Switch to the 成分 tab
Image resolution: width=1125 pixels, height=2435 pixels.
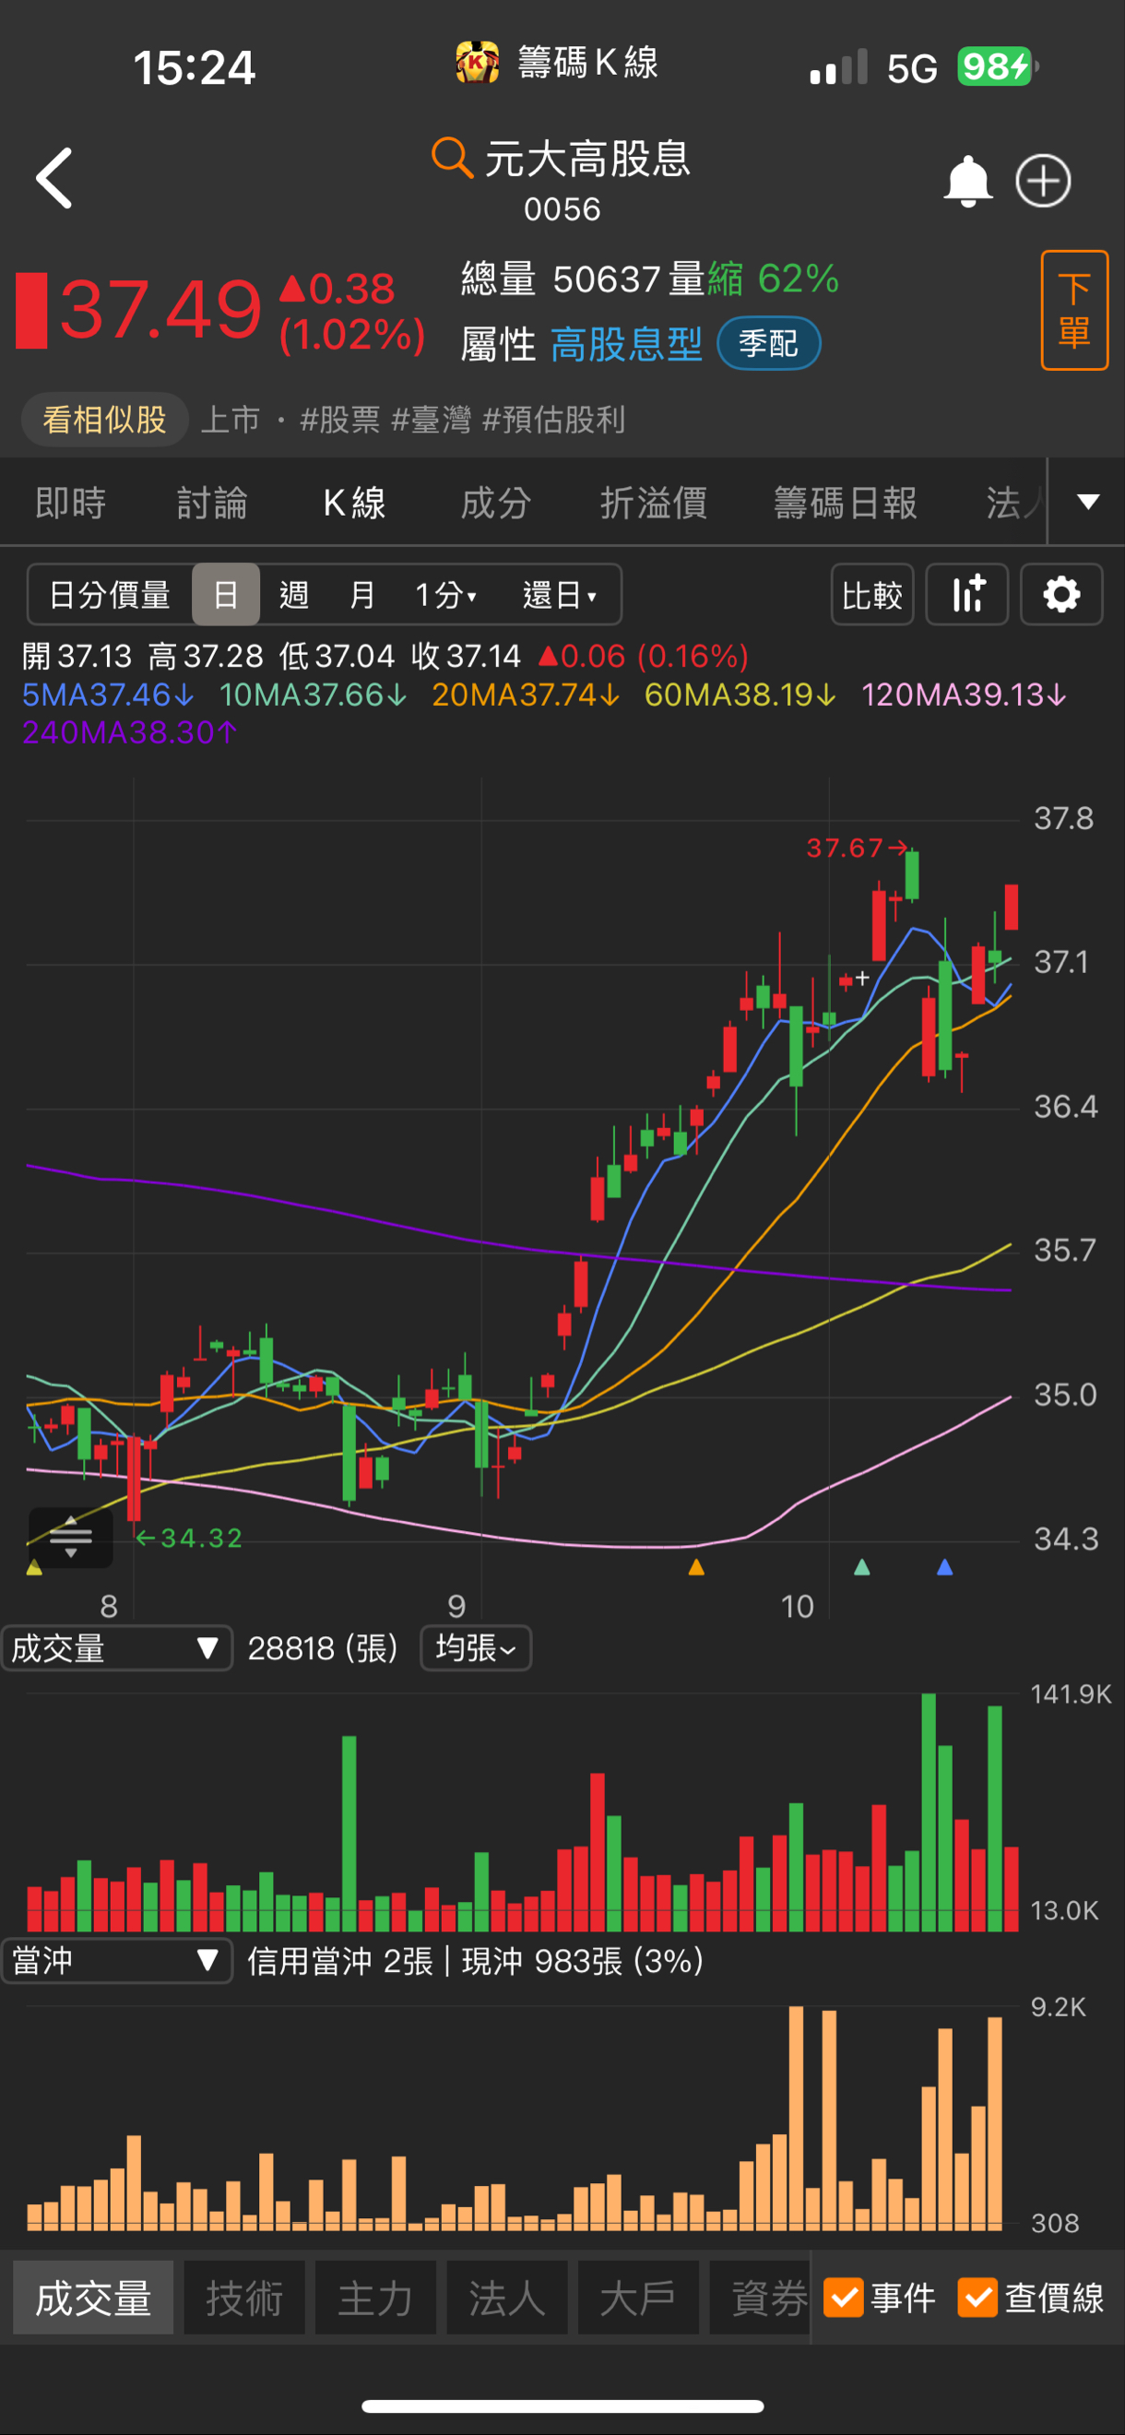click(495, 502)
